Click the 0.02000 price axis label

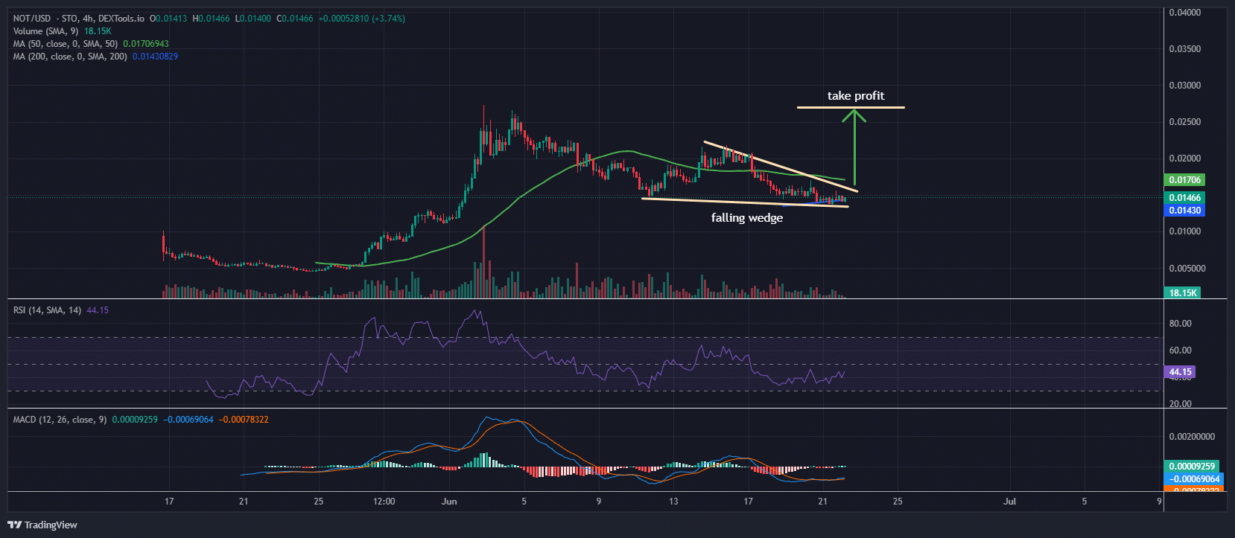pos(1185,158)
